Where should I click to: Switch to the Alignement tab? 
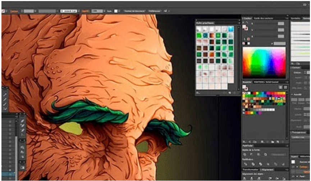tap(266, 169)
